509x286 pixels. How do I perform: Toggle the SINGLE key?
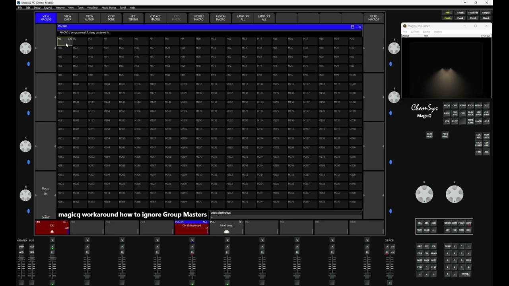486,143
